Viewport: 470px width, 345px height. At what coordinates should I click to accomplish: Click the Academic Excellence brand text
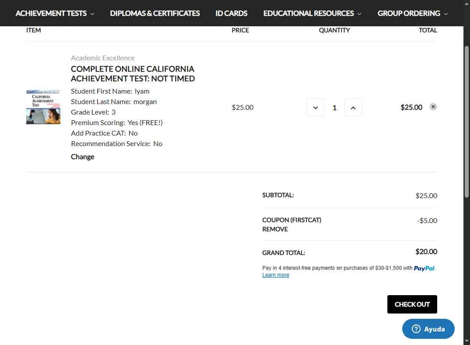[102, 58]
